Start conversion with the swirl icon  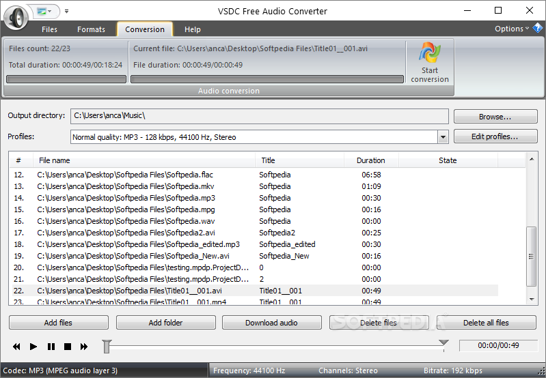pos(430,62)
